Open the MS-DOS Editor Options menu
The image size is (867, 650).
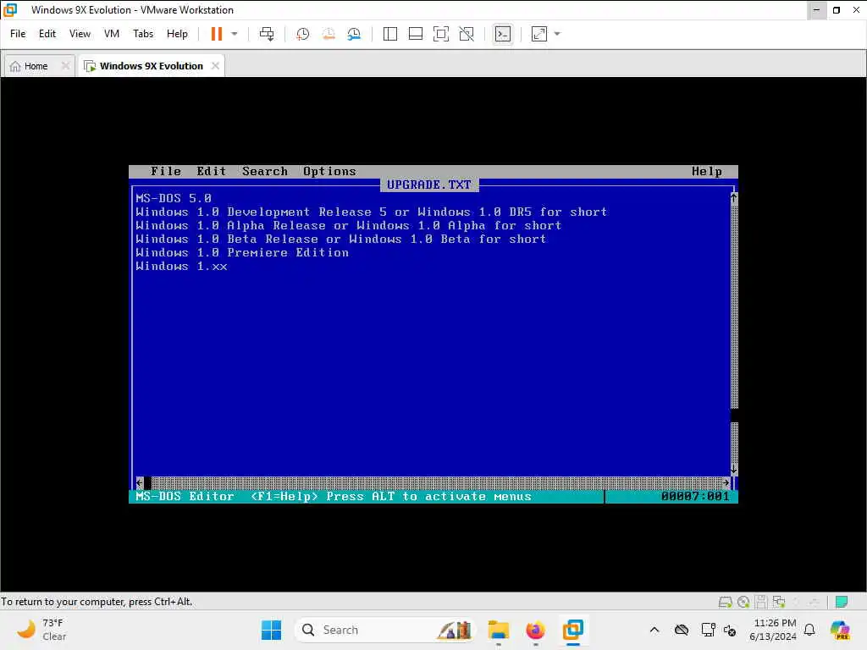pyautogui.click(x=329, y=171)
